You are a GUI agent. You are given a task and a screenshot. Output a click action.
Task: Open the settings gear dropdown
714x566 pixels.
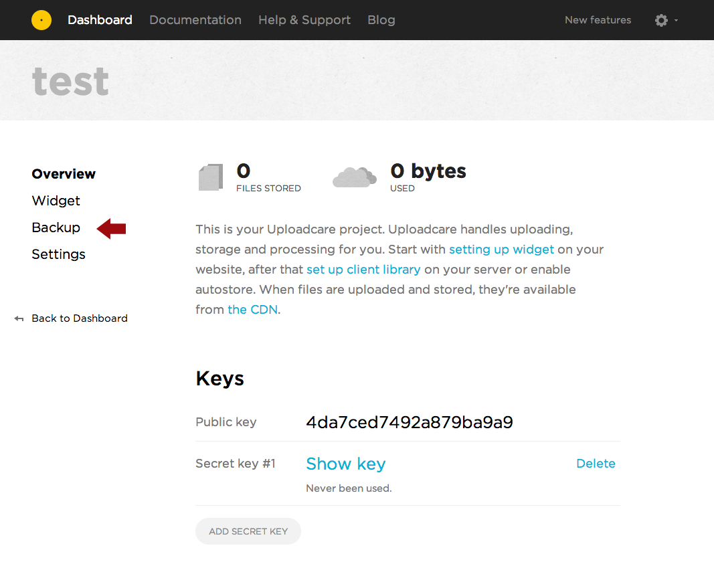point(665,20)
